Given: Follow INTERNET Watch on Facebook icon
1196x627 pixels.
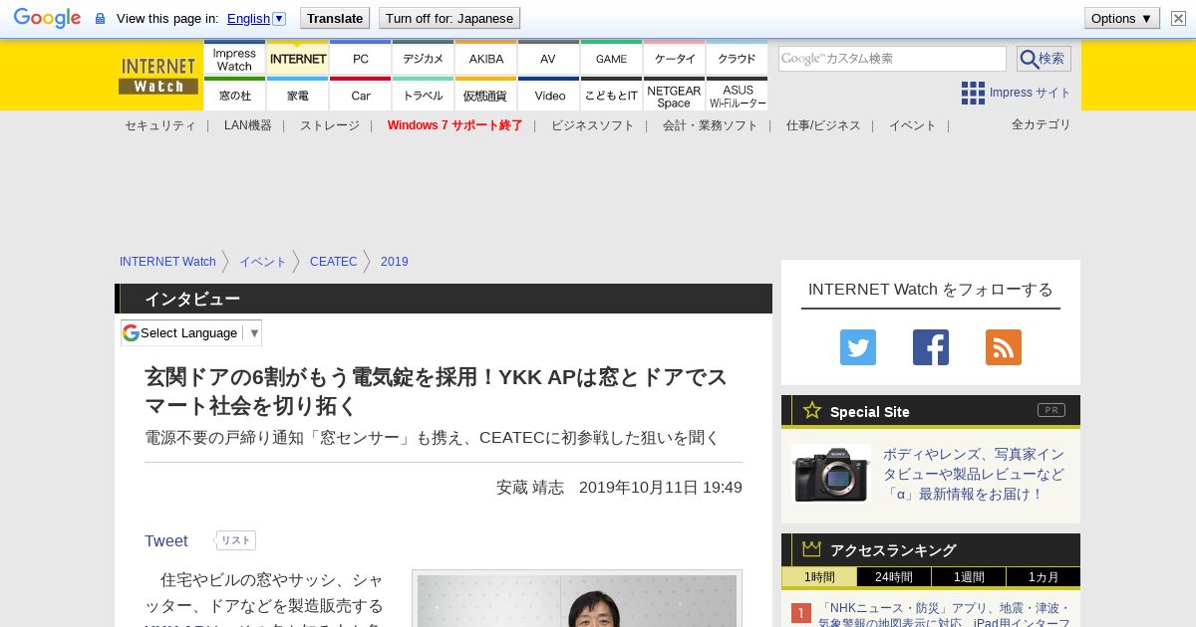Looking at the screenshot, I should click(x=931, y=347).
